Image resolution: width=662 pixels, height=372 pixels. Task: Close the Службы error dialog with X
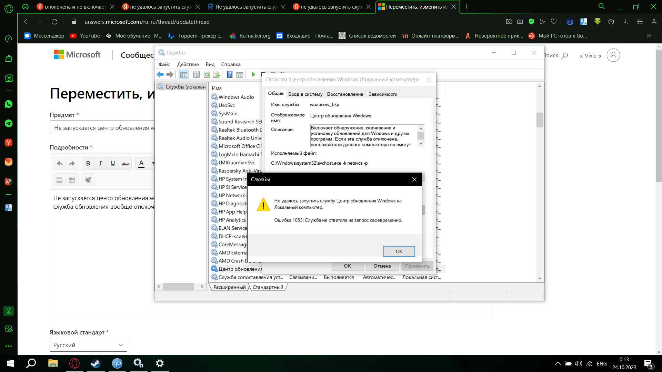coord(414,179)
